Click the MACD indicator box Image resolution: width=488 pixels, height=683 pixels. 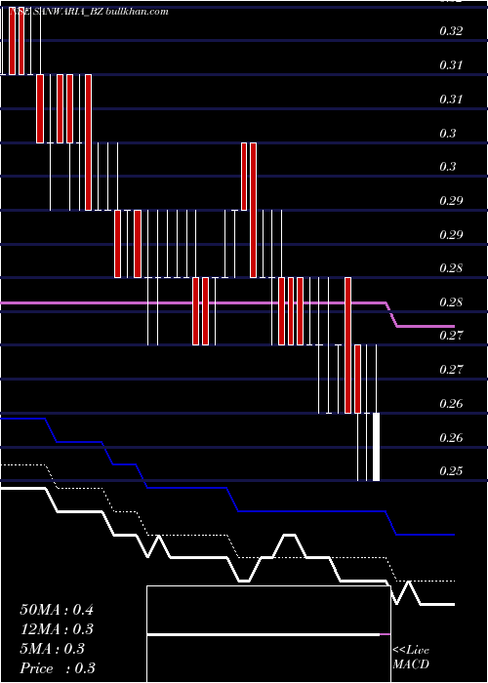[268, 634]
